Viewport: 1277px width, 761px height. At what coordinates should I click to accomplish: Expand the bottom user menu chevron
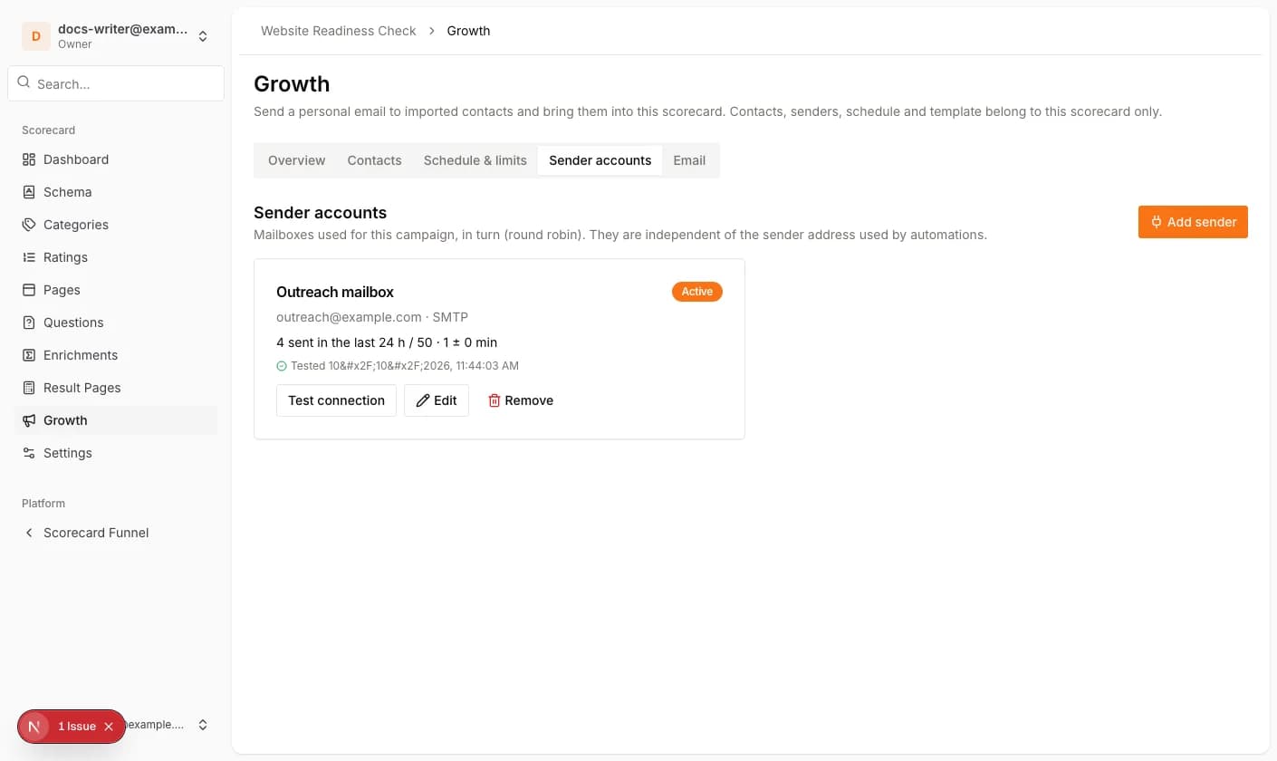(x=203, y=725)
